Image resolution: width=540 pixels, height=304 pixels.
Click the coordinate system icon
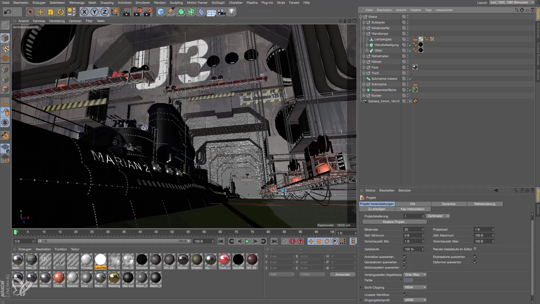115,12
